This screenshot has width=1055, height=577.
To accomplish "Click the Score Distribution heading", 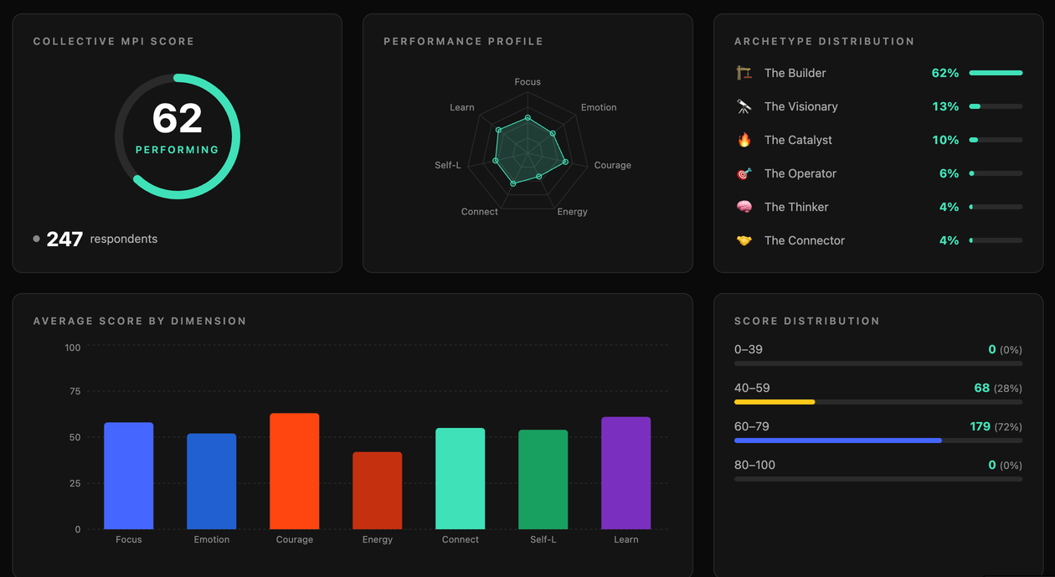I will coord(807,321).
